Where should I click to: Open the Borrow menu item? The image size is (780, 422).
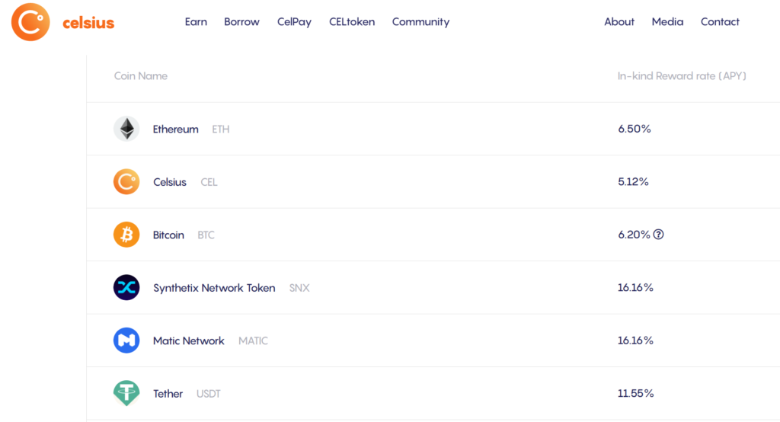[241, 22]
